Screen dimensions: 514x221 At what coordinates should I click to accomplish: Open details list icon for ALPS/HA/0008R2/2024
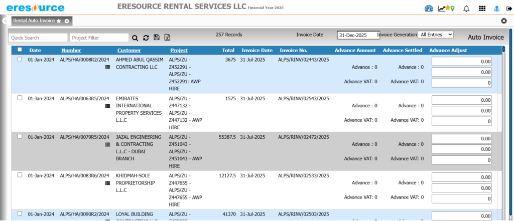107,67
